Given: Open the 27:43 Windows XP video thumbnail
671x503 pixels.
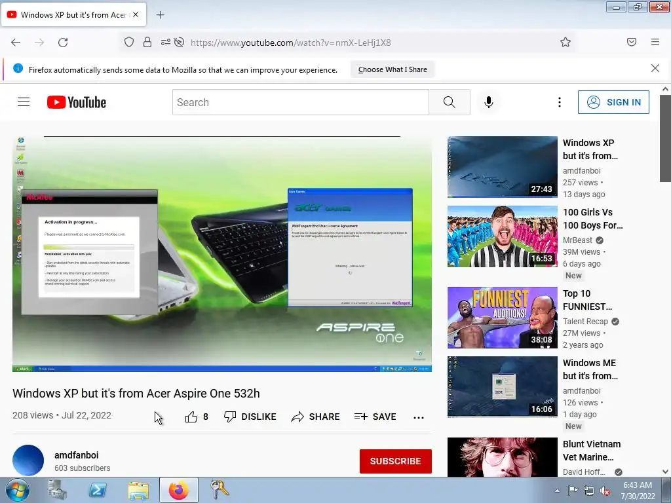Looking at the screenshot, I should click(503, 167).
